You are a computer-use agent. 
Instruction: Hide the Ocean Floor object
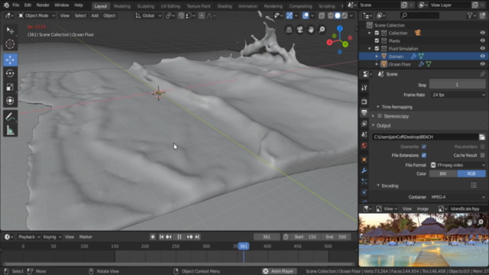[x=482, y=64]
